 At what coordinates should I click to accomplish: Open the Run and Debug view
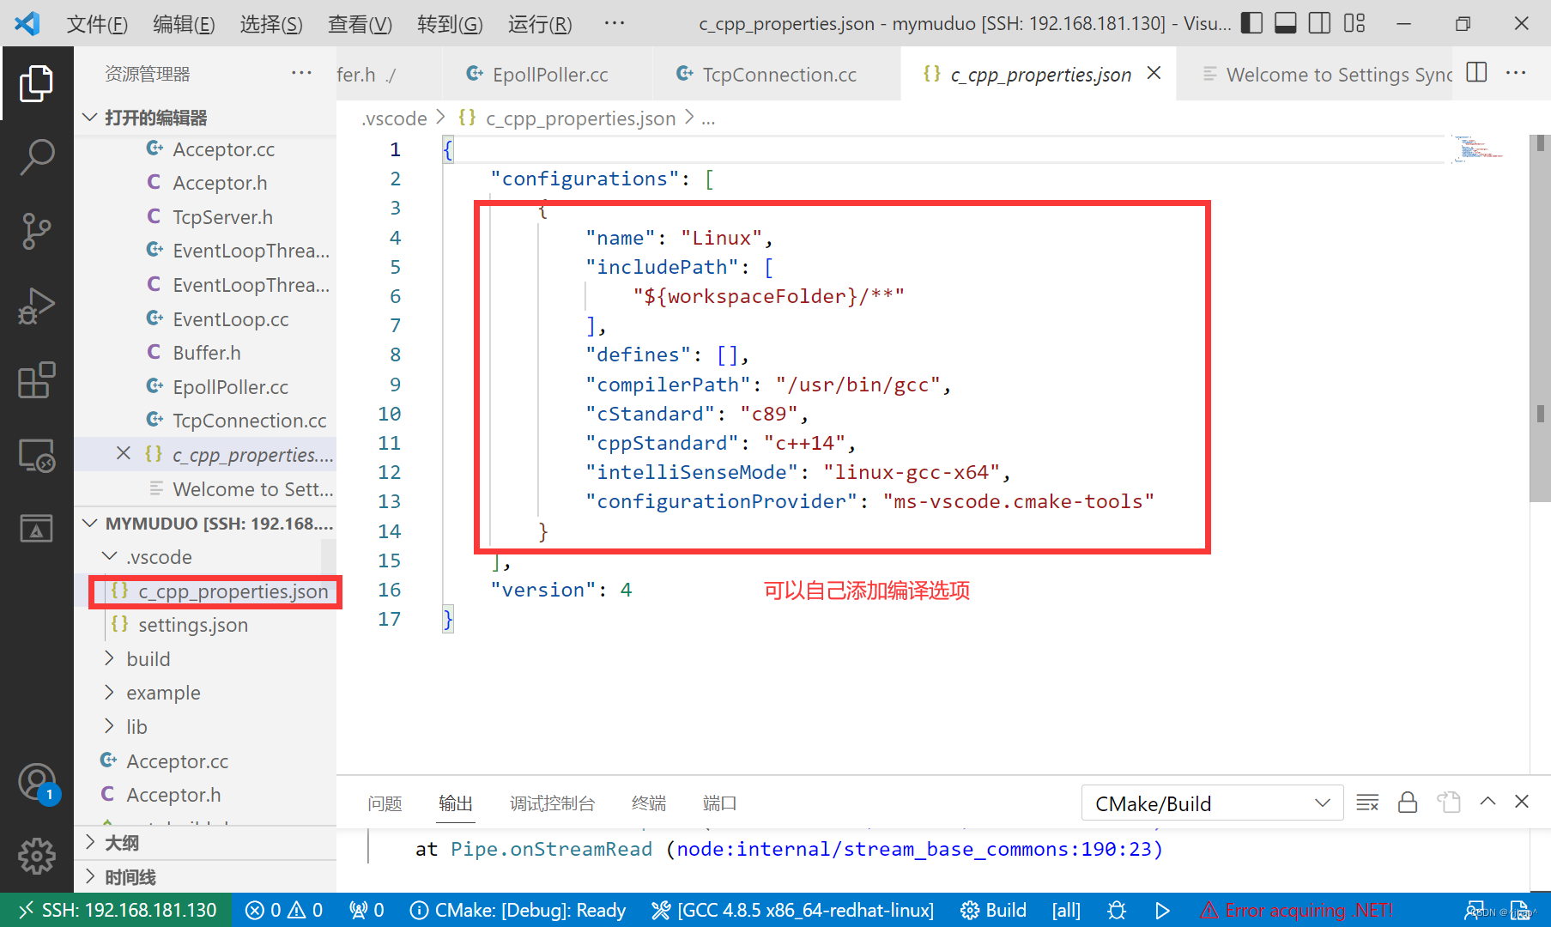pyautogui.click(x=36, y=305)
